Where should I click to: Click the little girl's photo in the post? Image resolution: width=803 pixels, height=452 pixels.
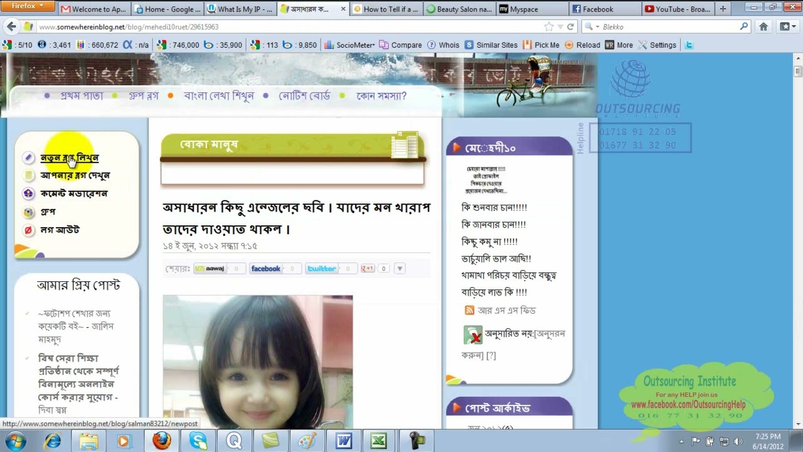click(258, 361)
